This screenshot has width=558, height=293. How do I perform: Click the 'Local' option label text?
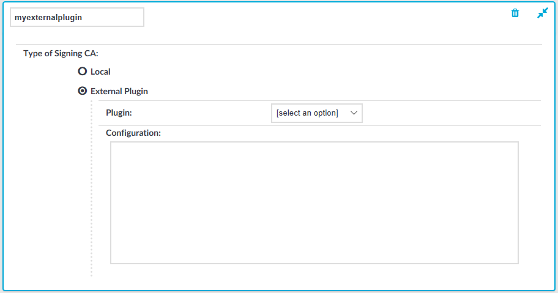100,72
